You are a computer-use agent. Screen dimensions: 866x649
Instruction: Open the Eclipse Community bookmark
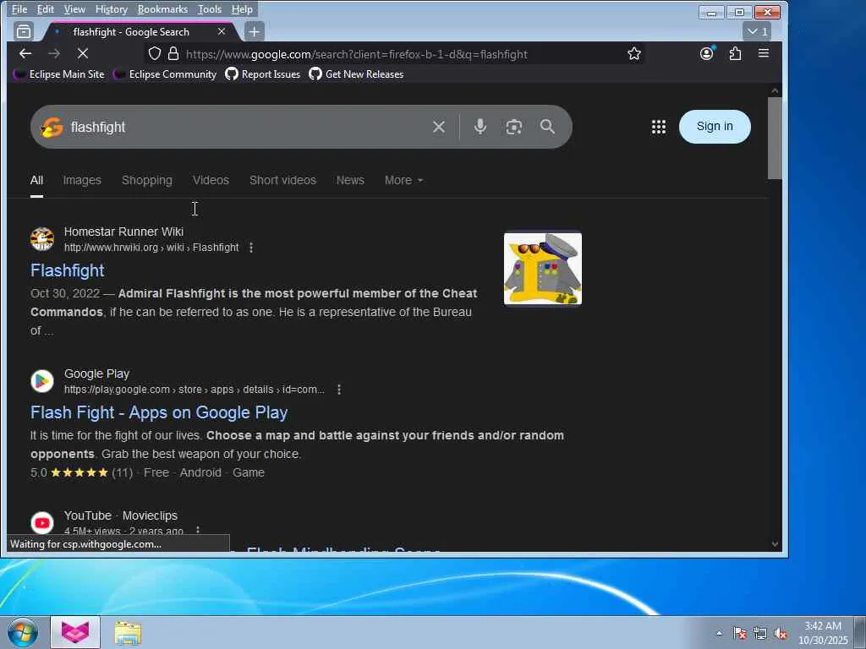(165, 74)
